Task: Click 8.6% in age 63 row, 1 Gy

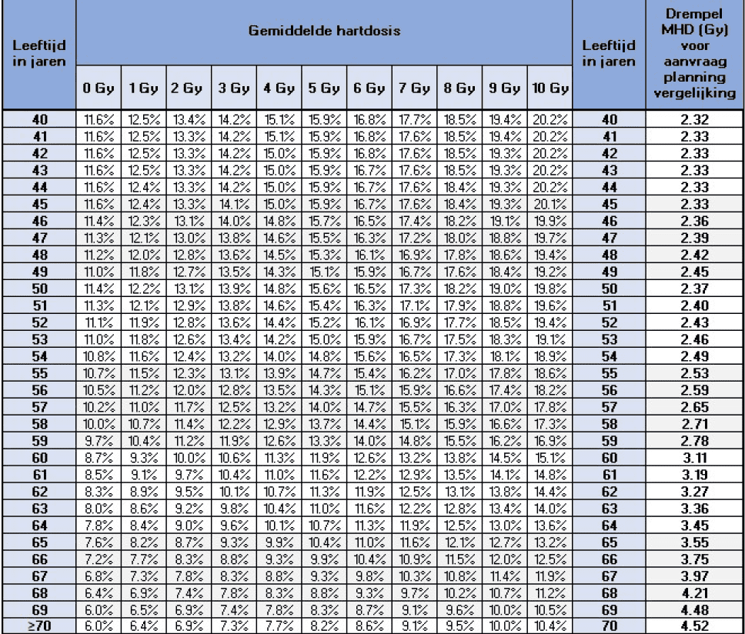Action: tap(143, 509)
